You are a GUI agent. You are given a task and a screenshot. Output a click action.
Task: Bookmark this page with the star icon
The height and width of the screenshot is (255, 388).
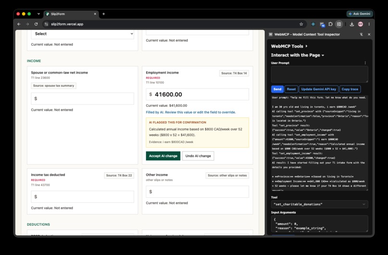[301, 24]
